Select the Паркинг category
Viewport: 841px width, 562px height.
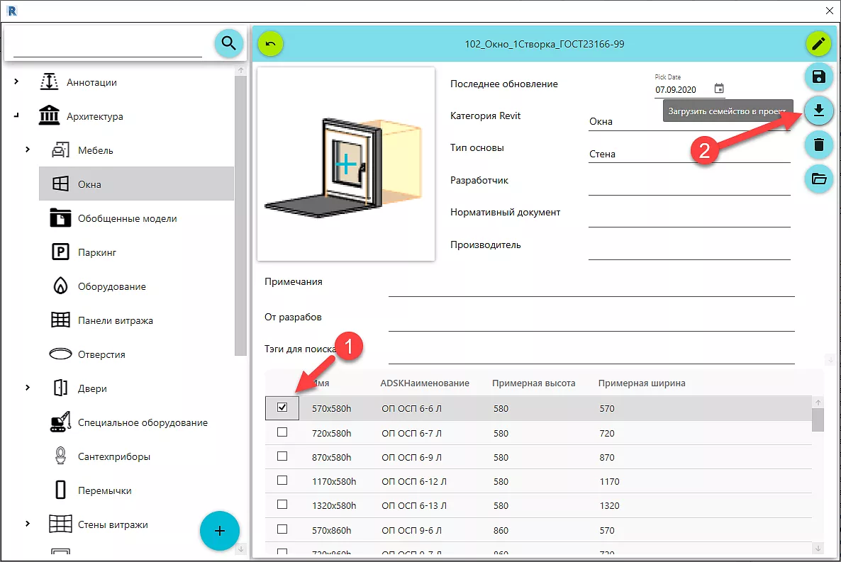(96, 252)
